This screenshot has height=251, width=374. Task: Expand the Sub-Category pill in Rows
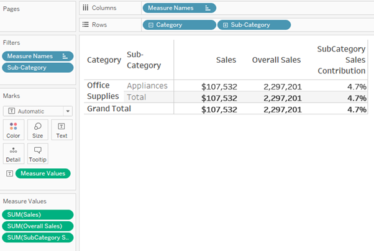pyautogui.click(x=225, y=25)
